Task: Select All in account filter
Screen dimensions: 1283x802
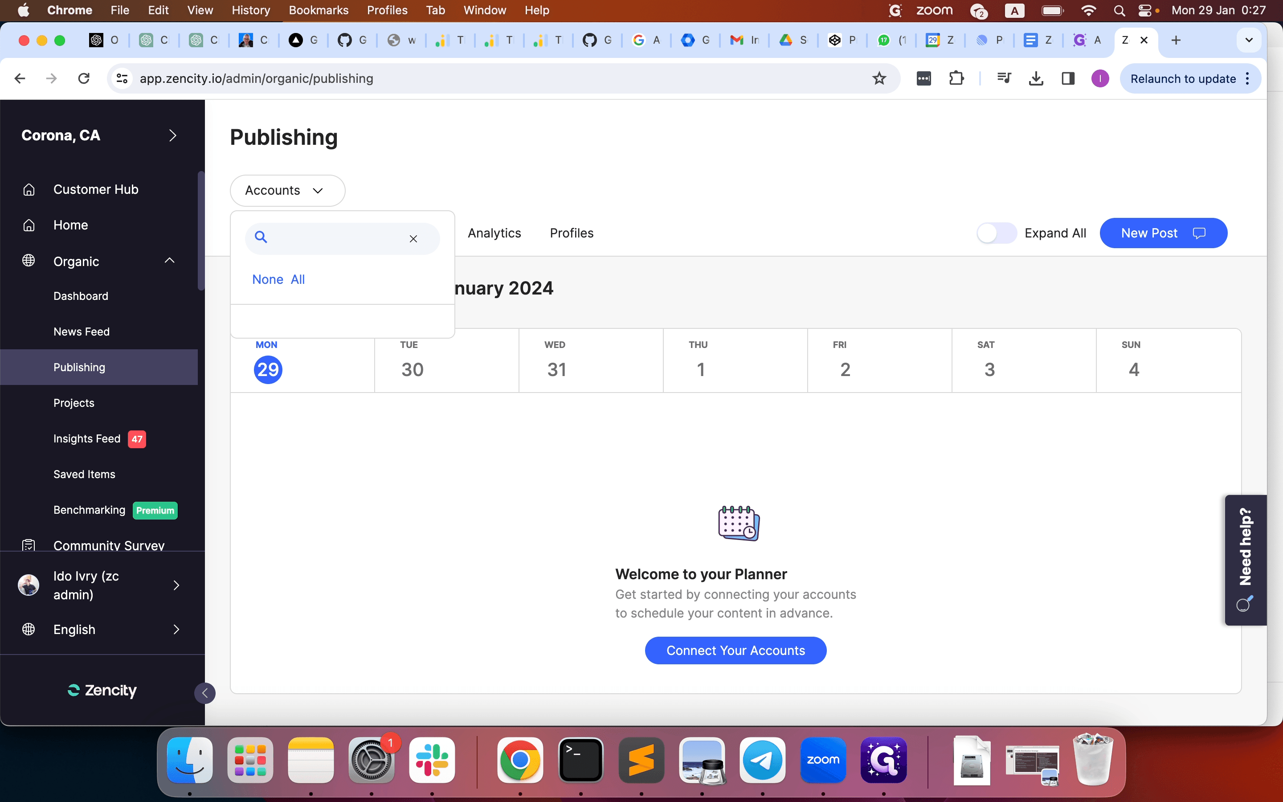Action: click(x=298, y=279)
